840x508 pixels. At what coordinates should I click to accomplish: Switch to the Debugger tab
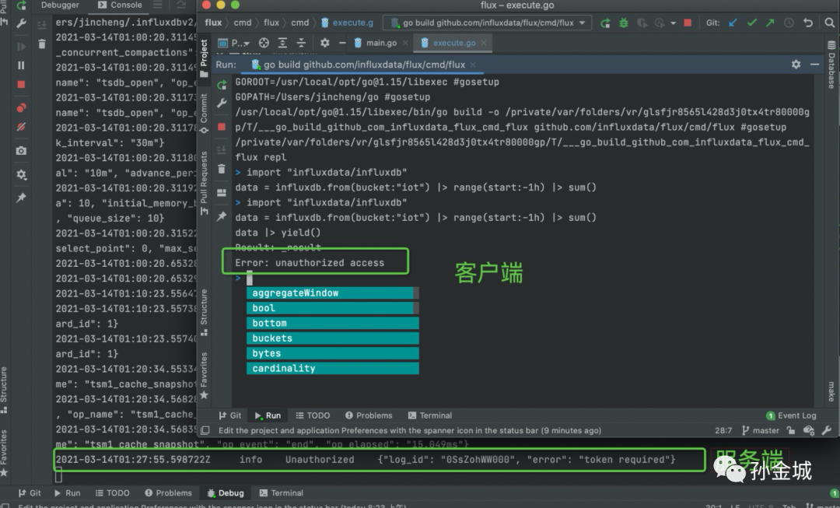pyautogui.click(x=60, y=5)
